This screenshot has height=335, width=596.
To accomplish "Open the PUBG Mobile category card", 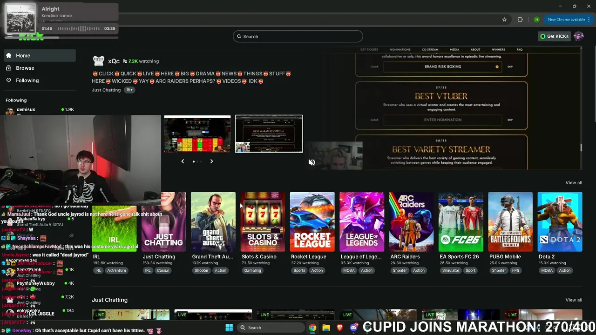I will tap(510, 222).
